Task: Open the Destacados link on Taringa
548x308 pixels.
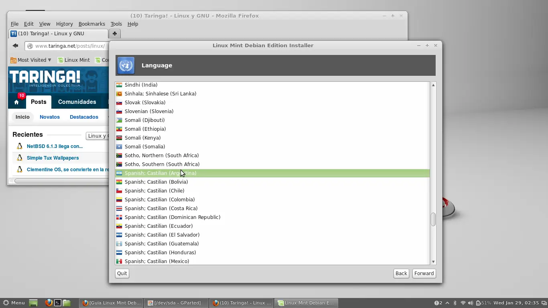Action: coord(84,117)
